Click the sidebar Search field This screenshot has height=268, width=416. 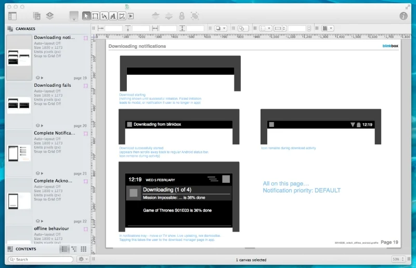[x=41, y=259]
